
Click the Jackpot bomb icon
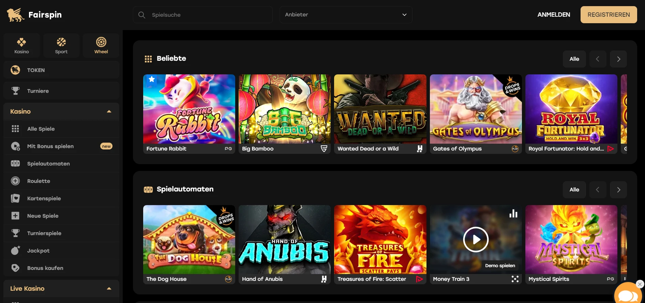(x=15, y=250)
